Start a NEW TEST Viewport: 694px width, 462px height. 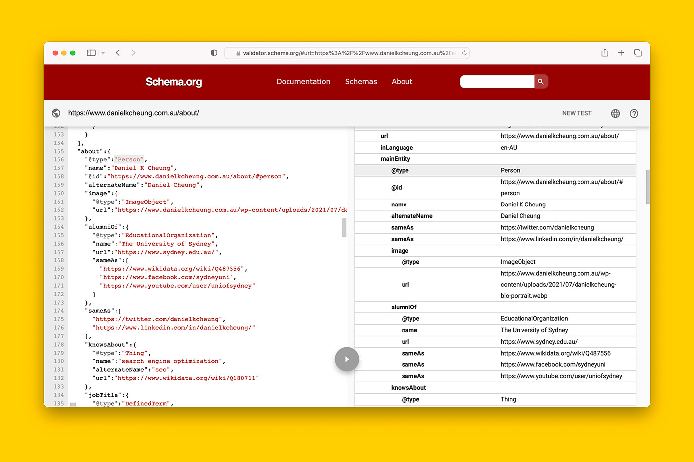pyautogui.click(x=577, y=113)
